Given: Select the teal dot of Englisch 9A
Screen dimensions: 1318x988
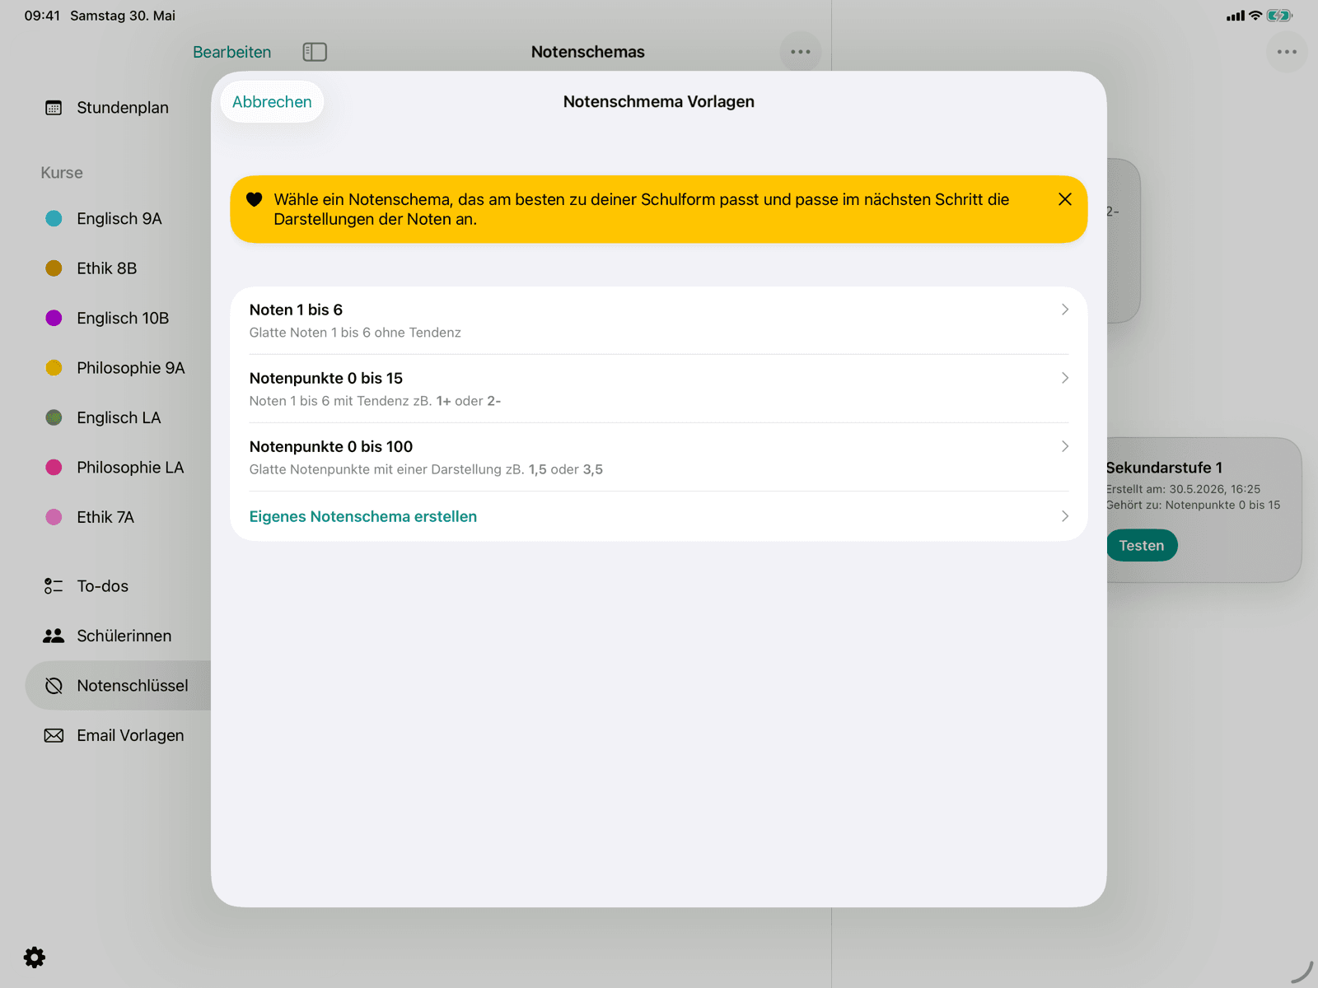Looking at the screenshot, I should coord(54,218).
